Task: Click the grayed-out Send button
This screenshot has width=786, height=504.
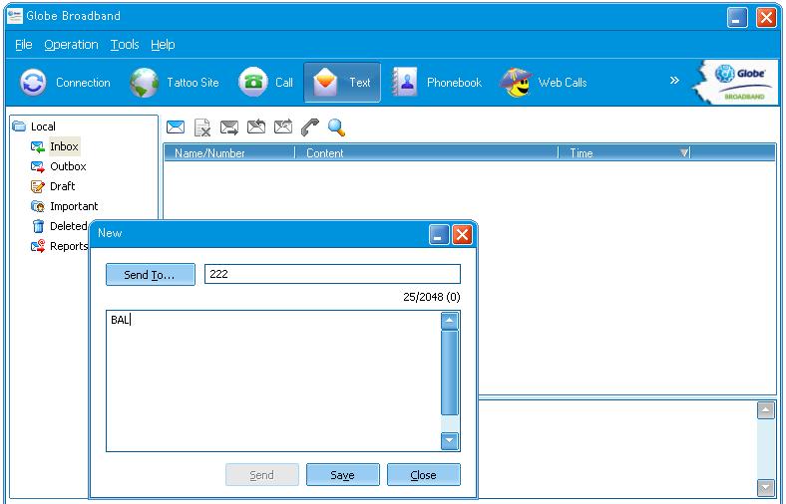Action: point(262,474)
